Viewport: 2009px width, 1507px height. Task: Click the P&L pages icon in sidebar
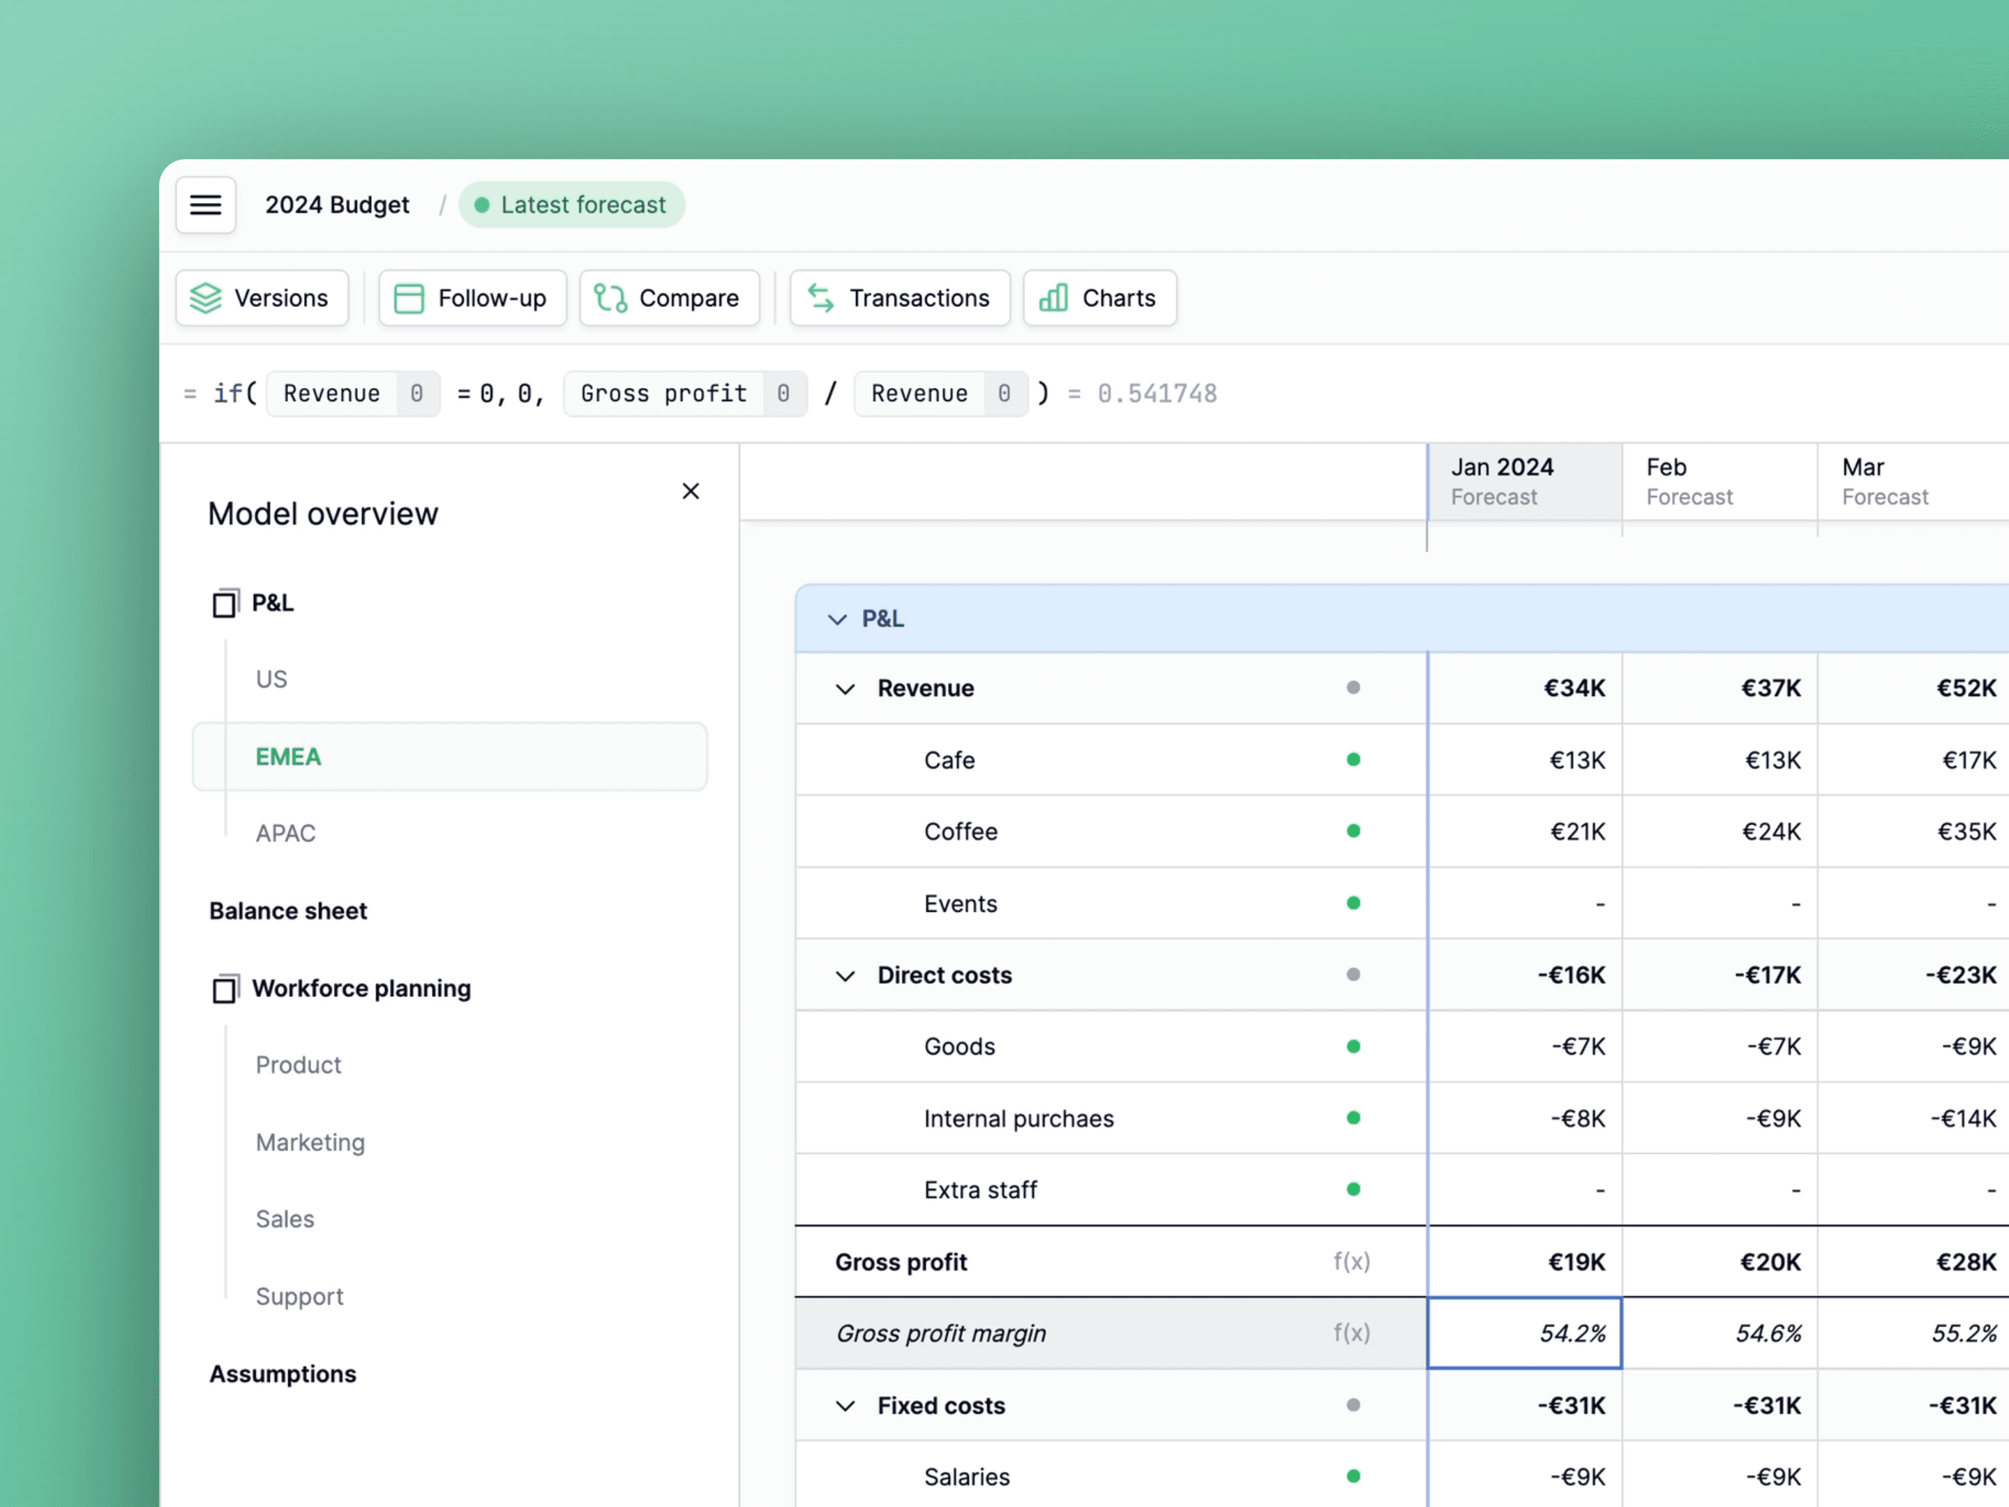point(225,603)
